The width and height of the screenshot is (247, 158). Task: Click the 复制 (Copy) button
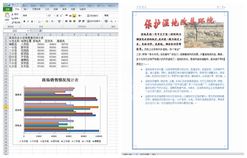click(x=16, y=18)
